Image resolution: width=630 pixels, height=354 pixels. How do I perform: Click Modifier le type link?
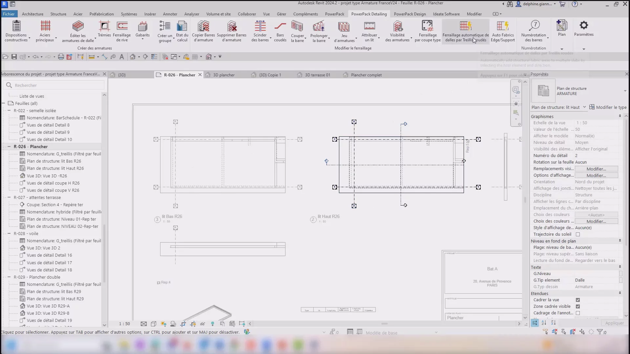pyautogui.click(x=608, y=107)
